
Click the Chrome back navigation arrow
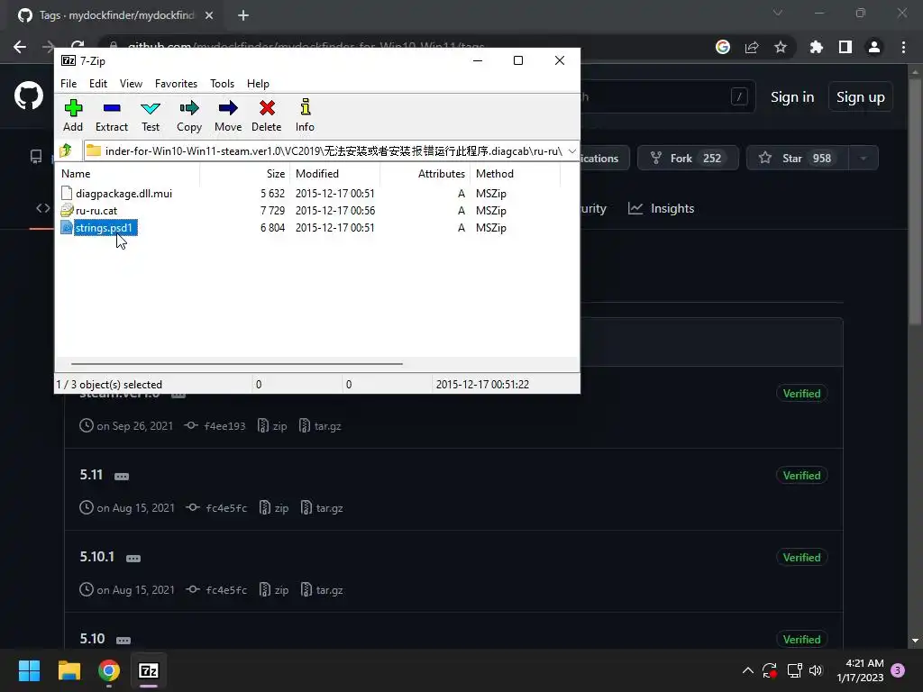point(20,47)
